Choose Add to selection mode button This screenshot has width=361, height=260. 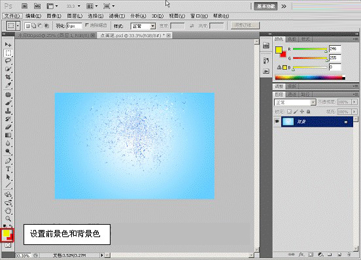point(34,25)
